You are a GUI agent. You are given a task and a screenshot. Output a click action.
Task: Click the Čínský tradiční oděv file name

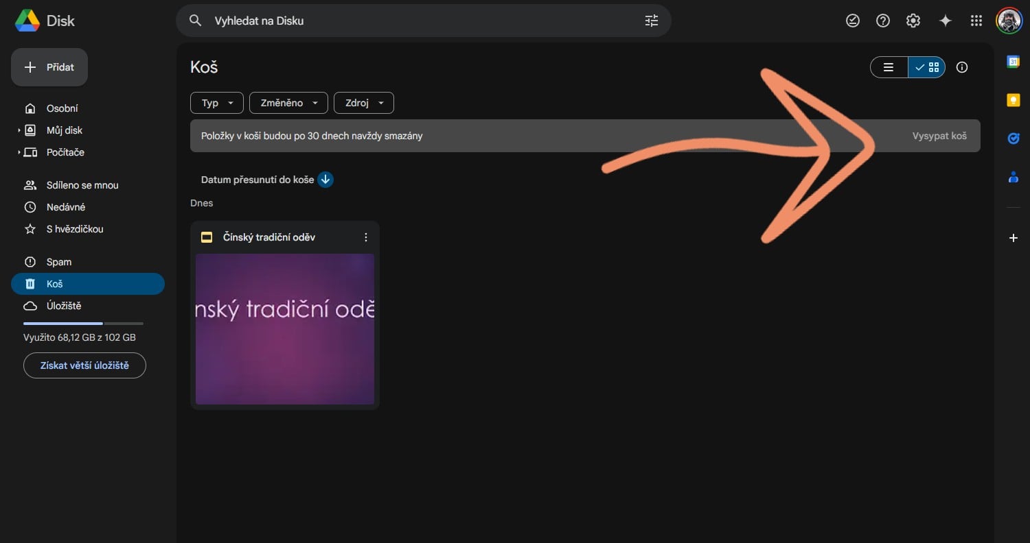point(269,237)
